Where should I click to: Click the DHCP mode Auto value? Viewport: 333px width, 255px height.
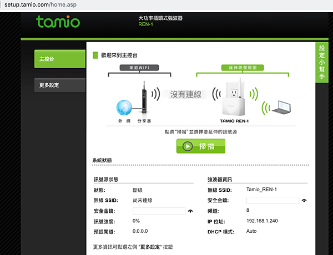click(x=251, y=231)
